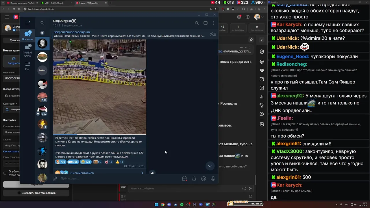Click the 356 reaction on the post

coord(73,162)
